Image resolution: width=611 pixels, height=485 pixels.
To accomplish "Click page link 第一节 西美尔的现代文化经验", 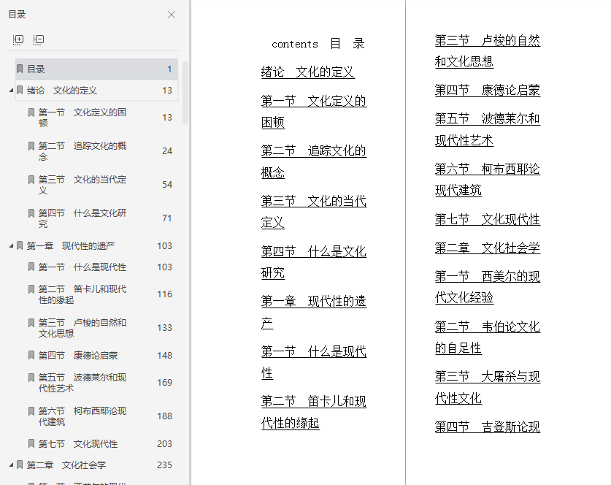I will click(488, 287).
